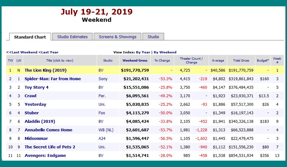Select the Studio tab
This screenshot has height=167, width=287.
pos(153,37)
